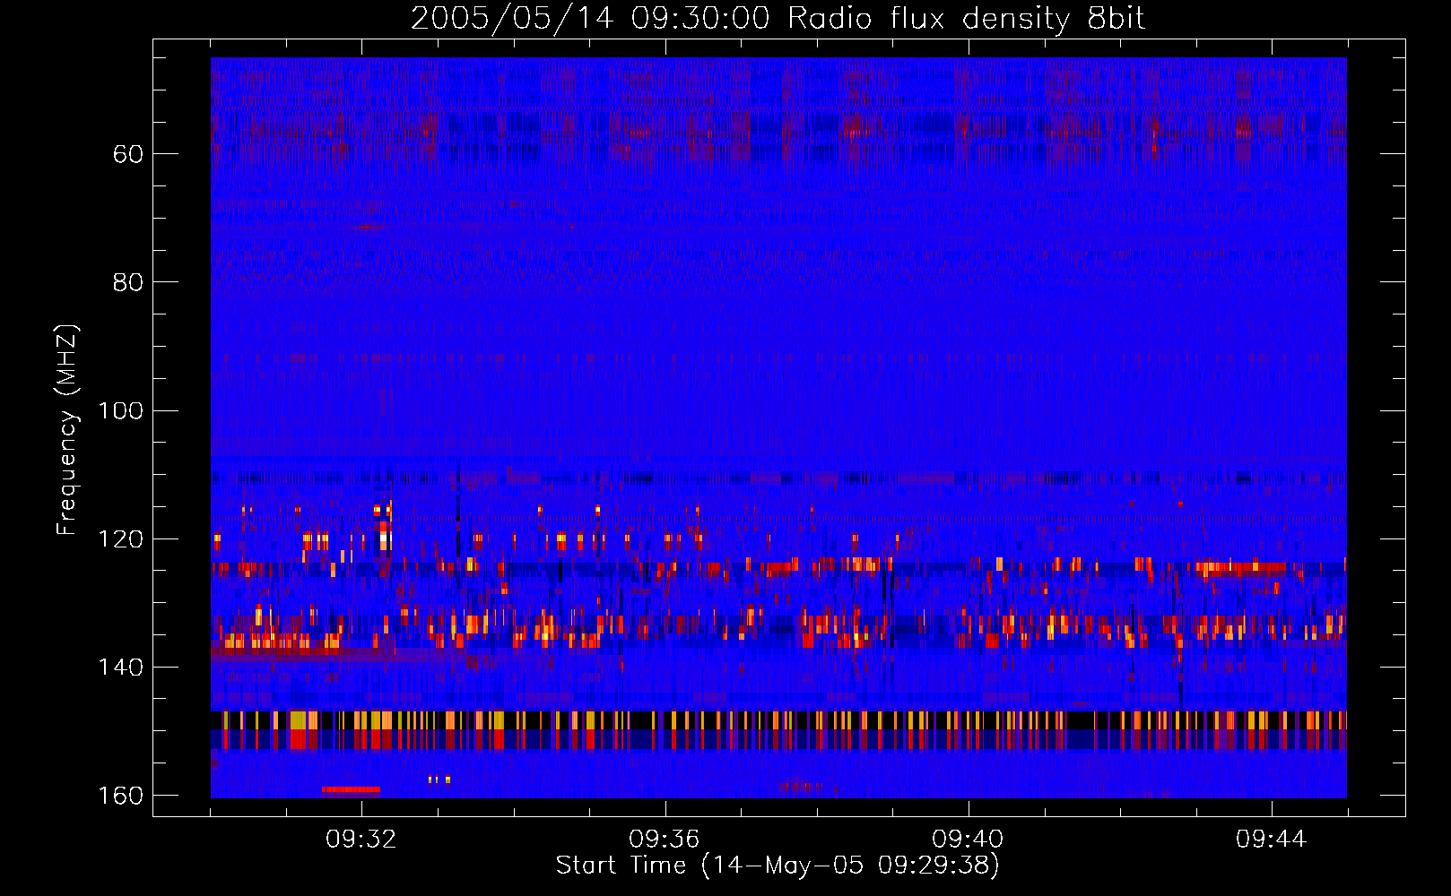Click the 120 frequency tick label
The height and width of the screenshot is (896, 1451).
[120, 539]
